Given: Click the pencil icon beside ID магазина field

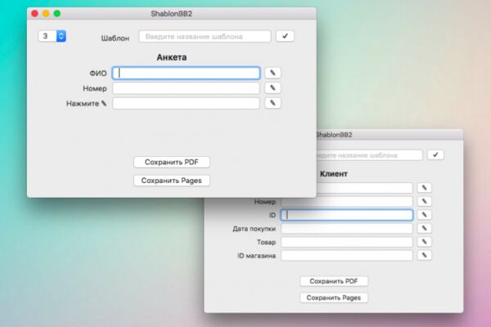Looking at the screenshot, I should pos(424,255).
